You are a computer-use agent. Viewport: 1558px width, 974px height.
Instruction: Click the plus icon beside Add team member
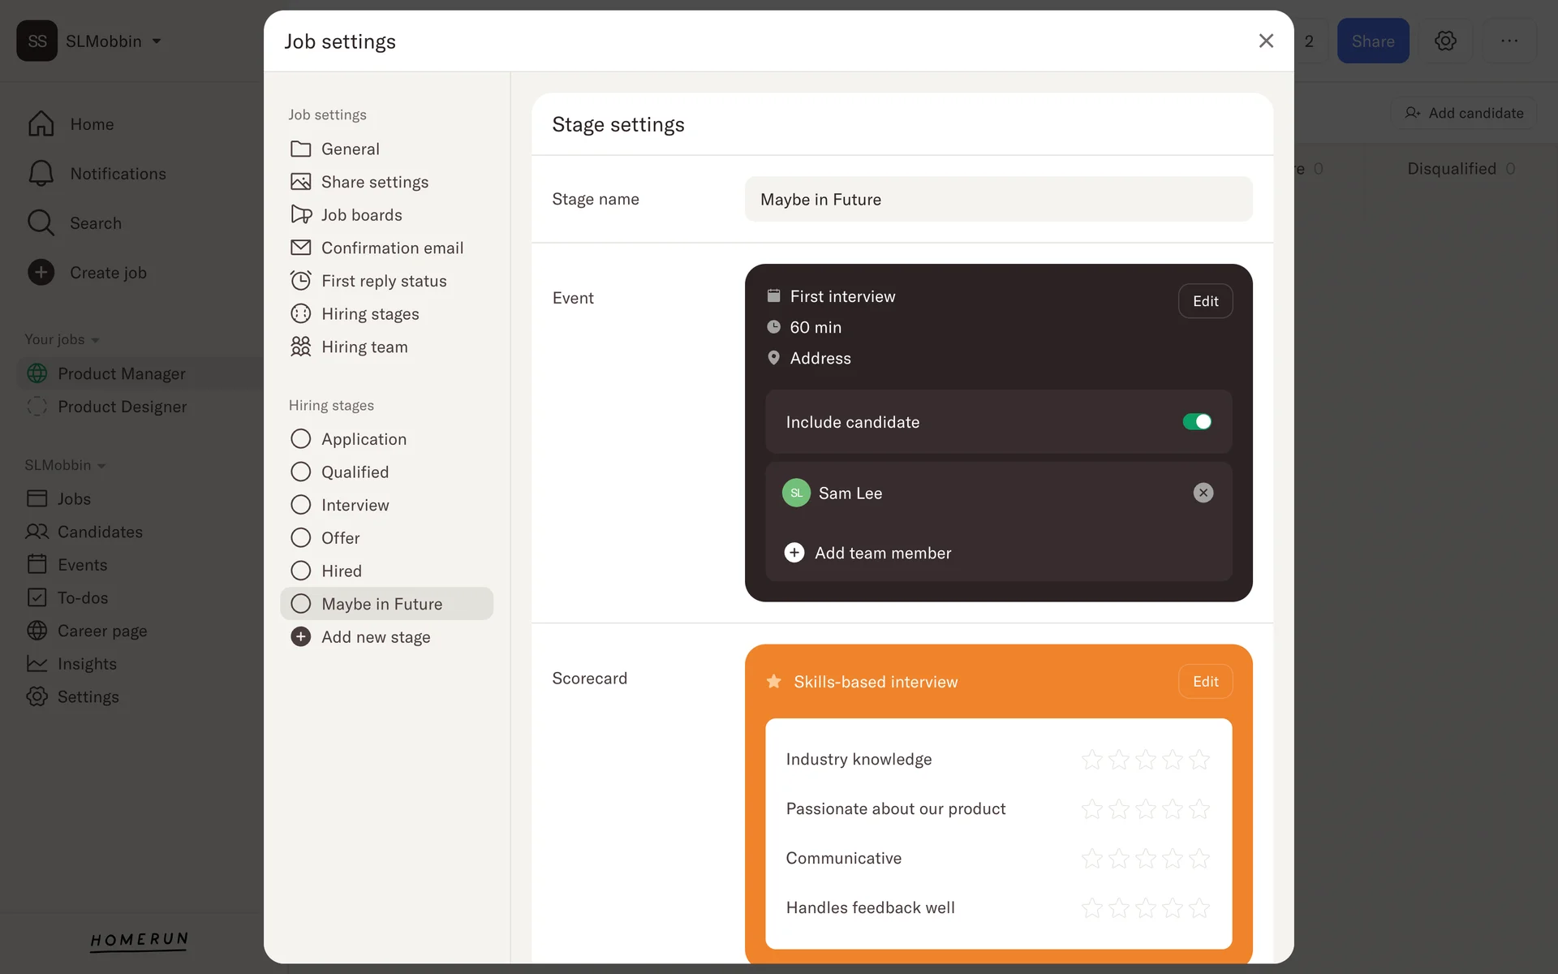pyautogui.click(x=794, y=553)
